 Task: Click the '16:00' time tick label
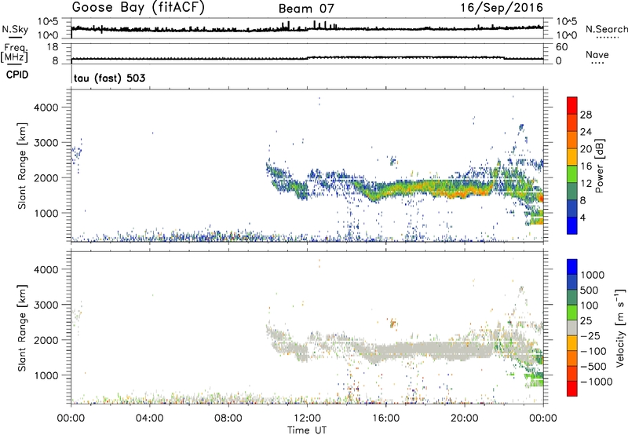point(385,419)
